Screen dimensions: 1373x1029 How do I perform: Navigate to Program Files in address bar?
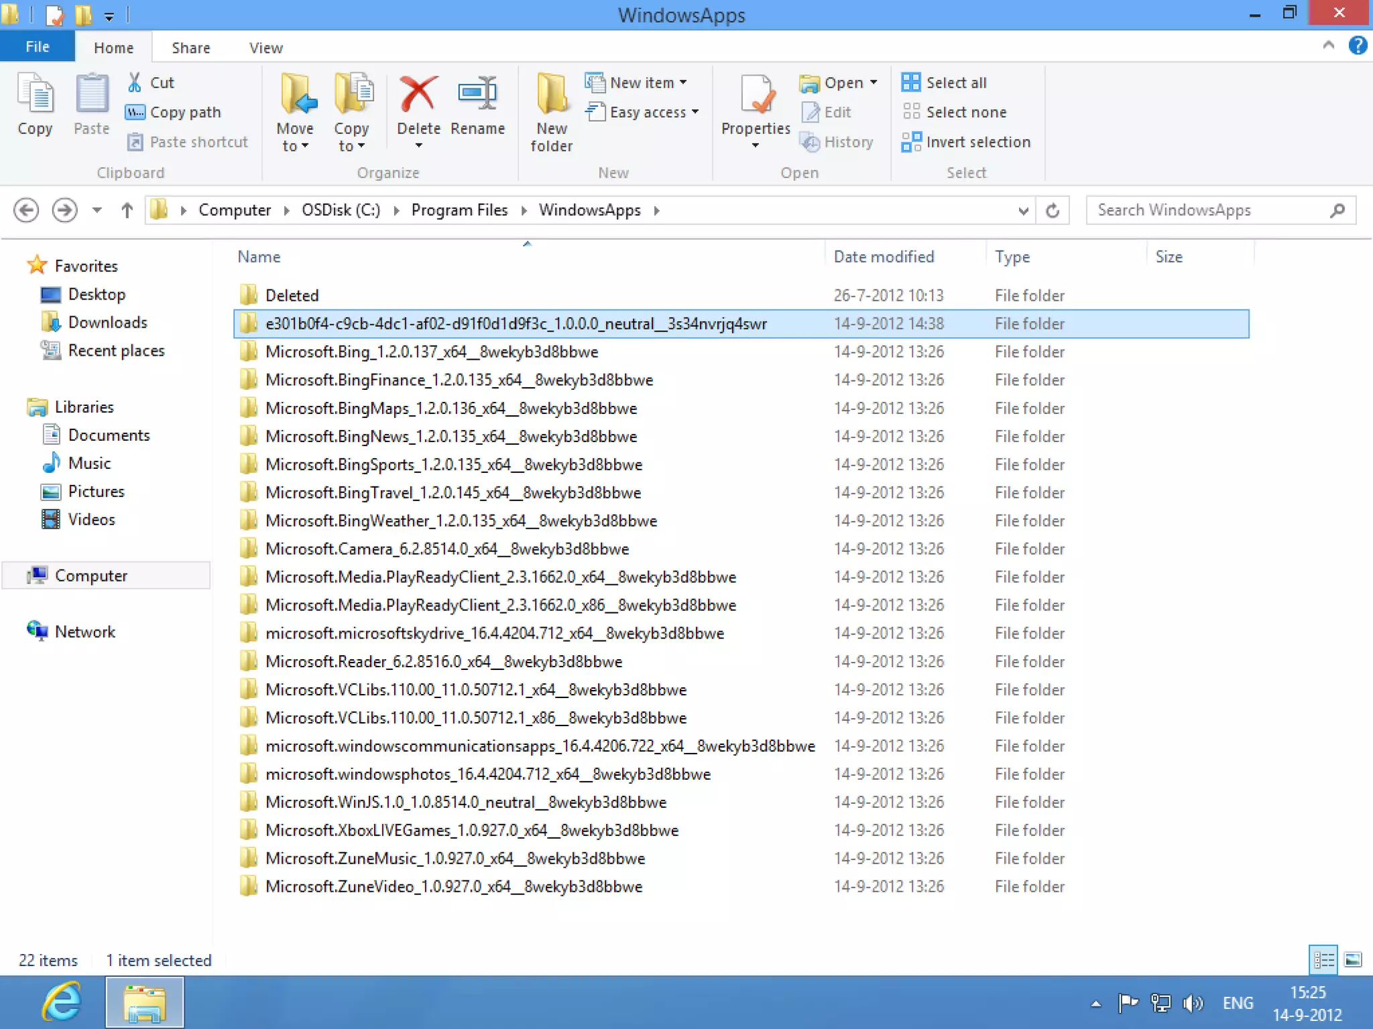tap(459, 210)
